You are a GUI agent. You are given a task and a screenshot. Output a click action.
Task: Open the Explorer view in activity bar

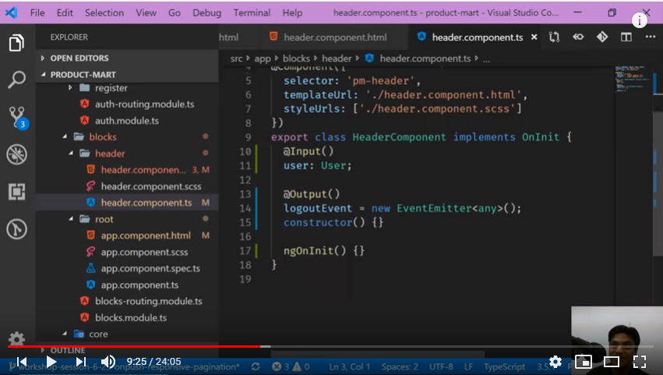pyautogui.click(x=16, y=42)
